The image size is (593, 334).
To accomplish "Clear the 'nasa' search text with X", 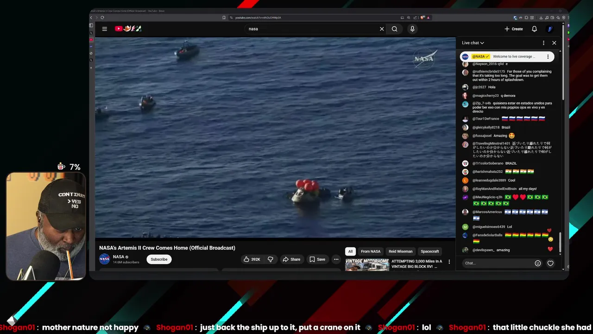I will click(382, 29).
